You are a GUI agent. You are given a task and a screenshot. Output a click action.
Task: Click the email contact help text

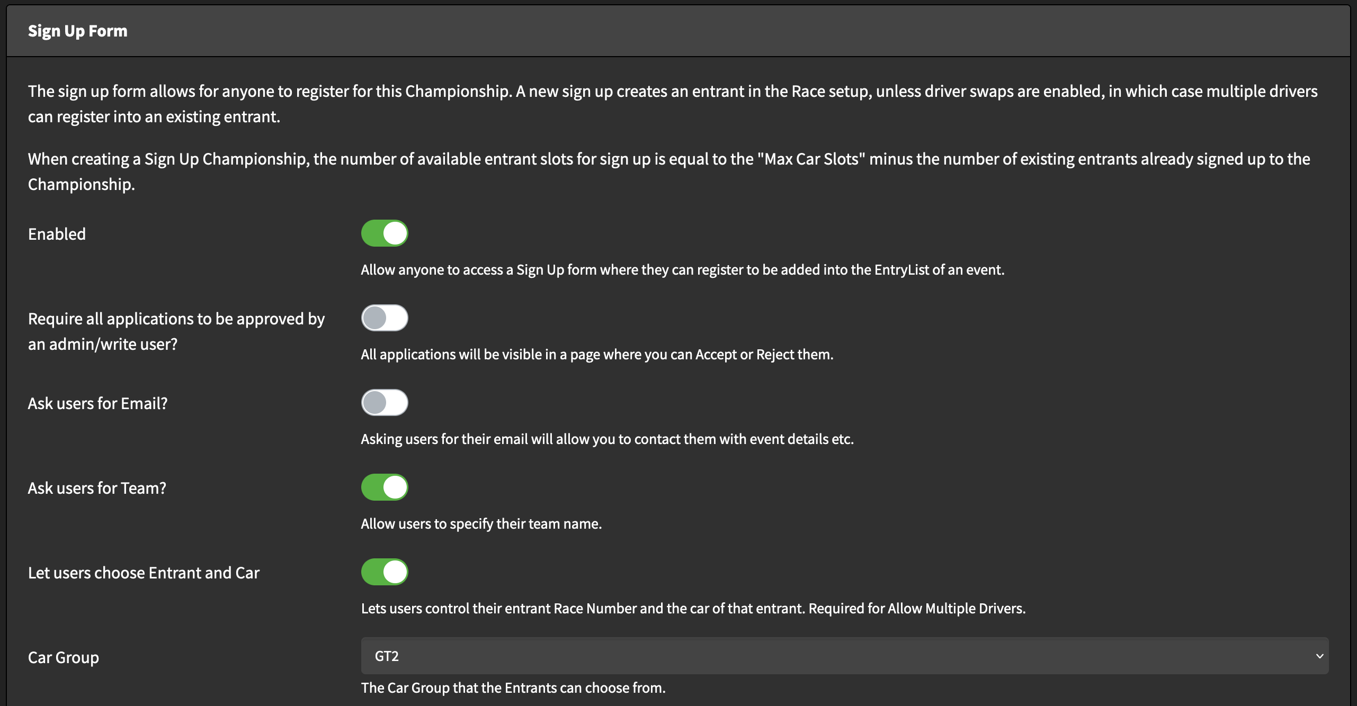[x=607, y=439]
